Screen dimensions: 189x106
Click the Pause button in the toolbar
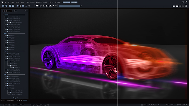20,5
